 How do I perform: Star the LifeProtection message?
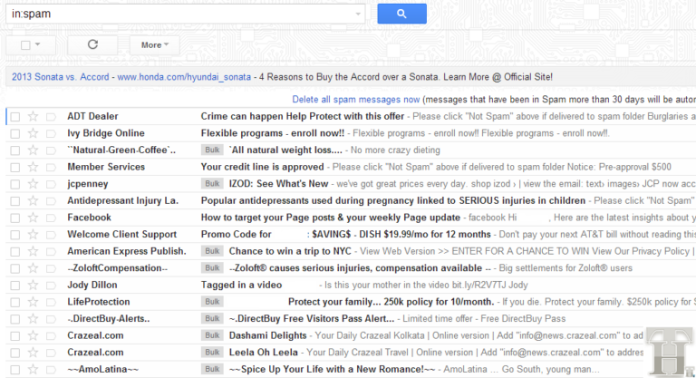click(x=33, y=302)
